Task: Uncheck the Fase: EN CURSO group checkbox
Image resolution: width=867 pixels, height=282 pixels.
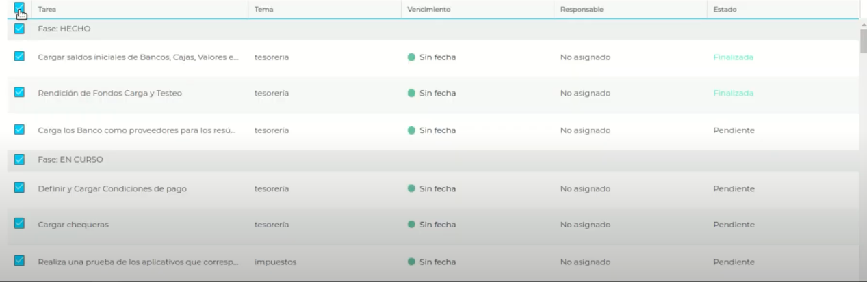Action: point(19,159)
